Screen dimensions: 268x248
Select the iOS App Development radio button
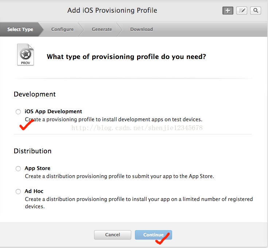(18, 112)
